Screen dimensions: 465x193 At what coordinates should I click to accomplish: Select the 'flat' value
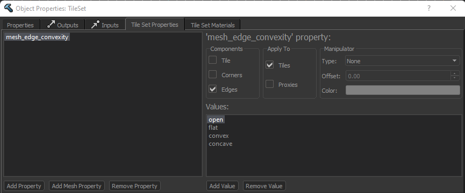click(213, 128)
